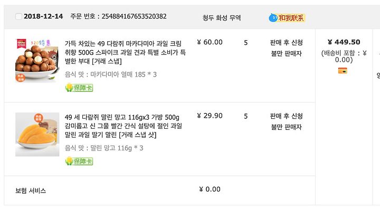
Task: Click the 보험 서비스 insurance service label
Action: pyautogui.click(x=31, y=191)
